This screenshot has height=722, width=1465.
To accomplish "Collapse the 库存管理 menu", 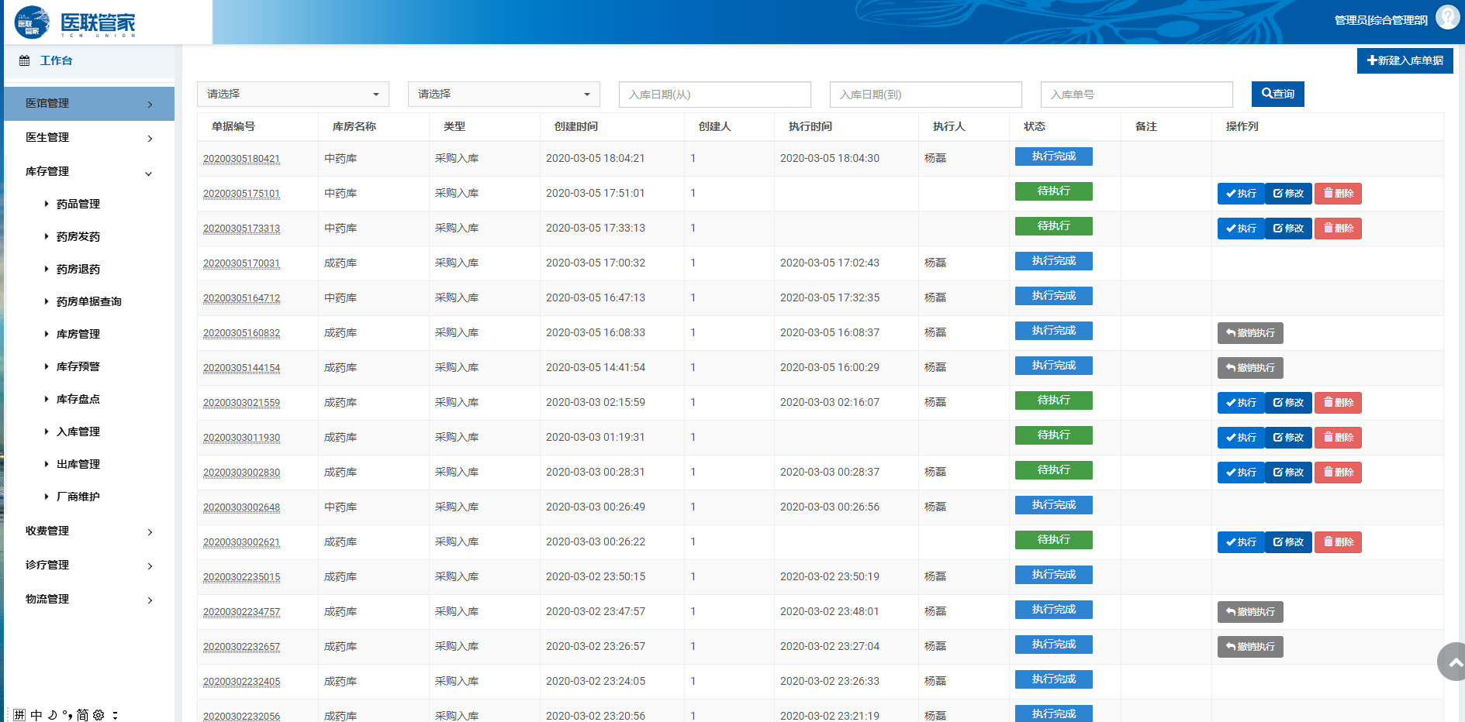I will pos(89,171).
